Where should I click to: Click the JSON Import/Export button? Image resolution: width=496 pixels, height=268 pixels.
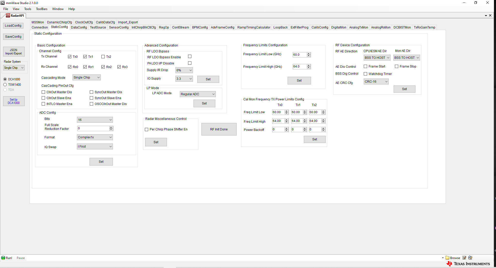coord(14,52)
